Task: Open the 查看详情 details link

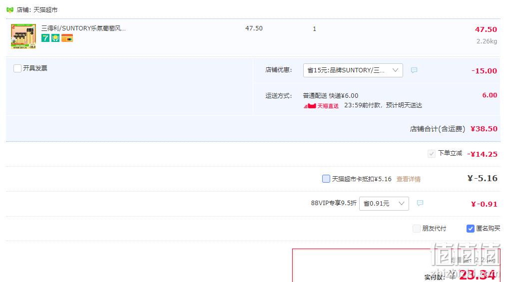Action: tap(409, 179)
